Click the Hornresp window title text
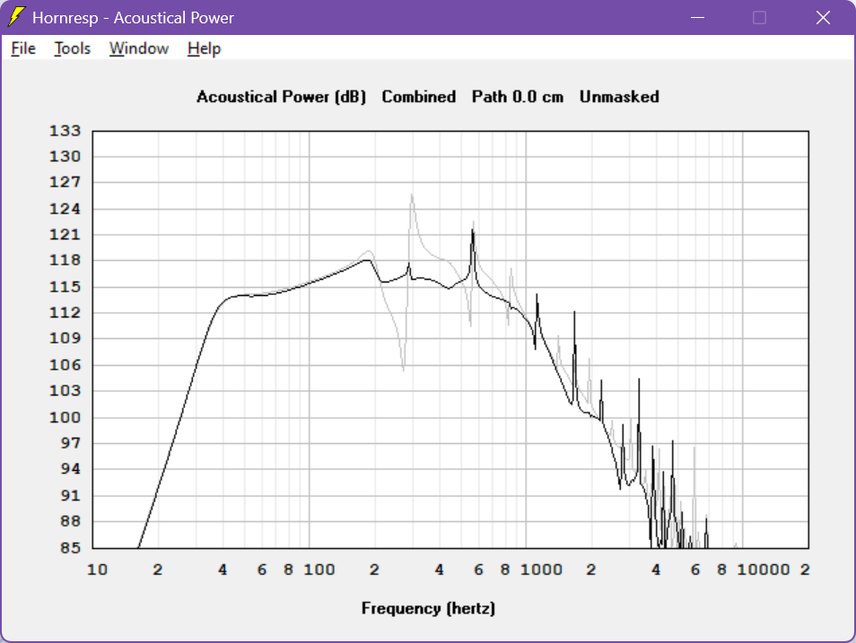This screenshot has width=856, height=643. click(x=133, y=18)
